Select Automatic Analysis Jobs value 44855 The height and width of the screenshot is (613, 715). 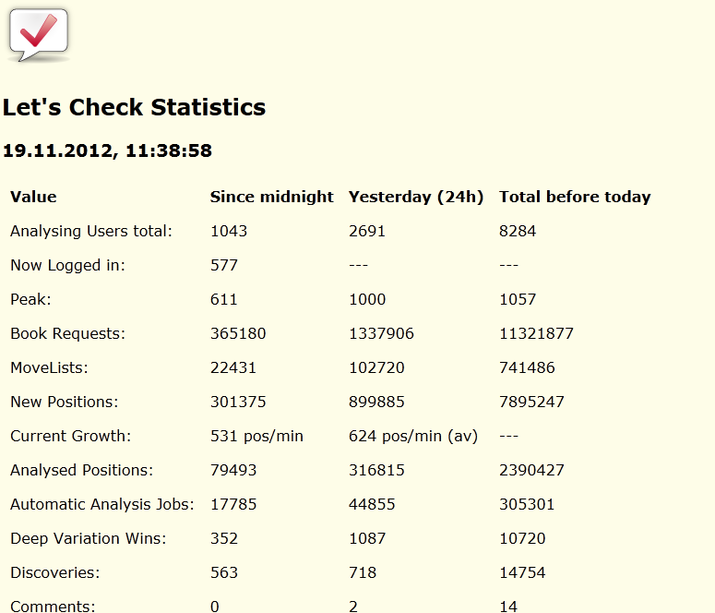pos(372,504)
